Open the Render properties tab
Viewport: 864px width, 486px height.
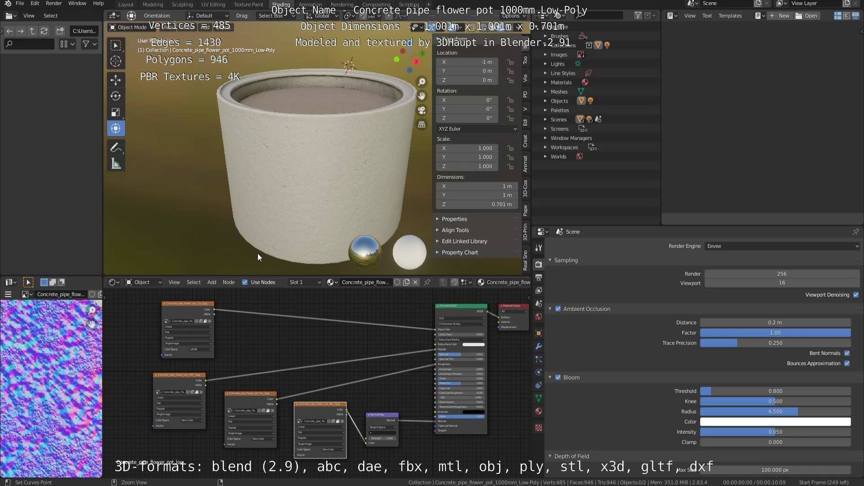539,265
